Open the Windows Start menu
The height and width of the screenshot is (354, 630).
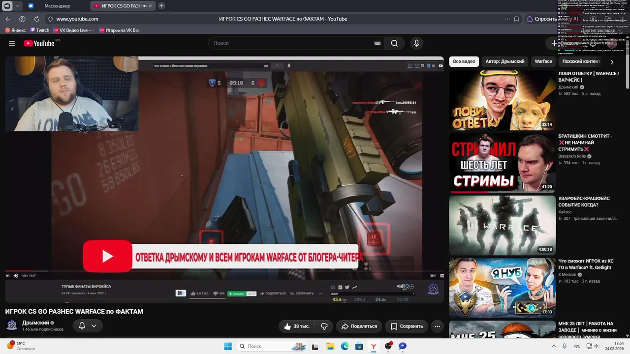tap(228, 346)
